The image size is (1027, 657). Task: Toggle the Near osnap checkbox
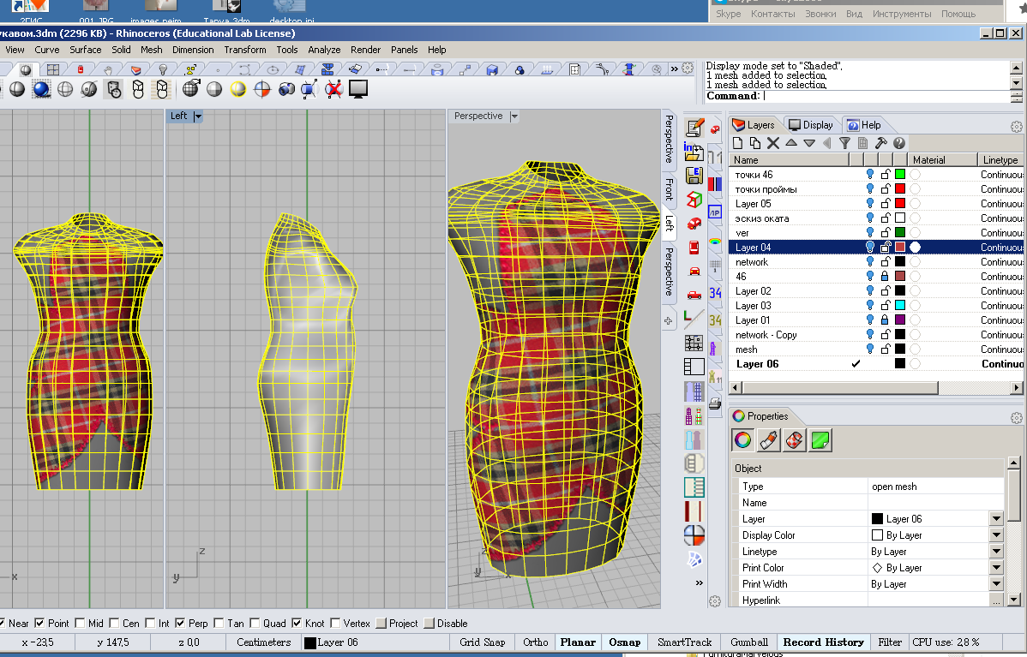pos(5,624)
